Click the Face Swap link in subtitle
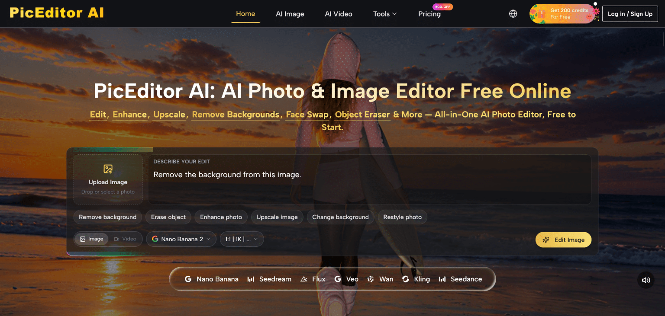This screenshot has height=316, width=665. (x=307, y=115)
